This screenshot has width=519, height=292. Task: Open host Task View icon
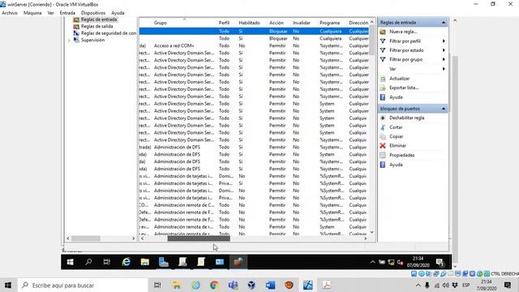[157, 285]
